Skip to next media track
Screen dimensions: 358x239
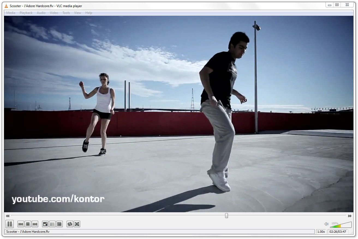(35, 224)
